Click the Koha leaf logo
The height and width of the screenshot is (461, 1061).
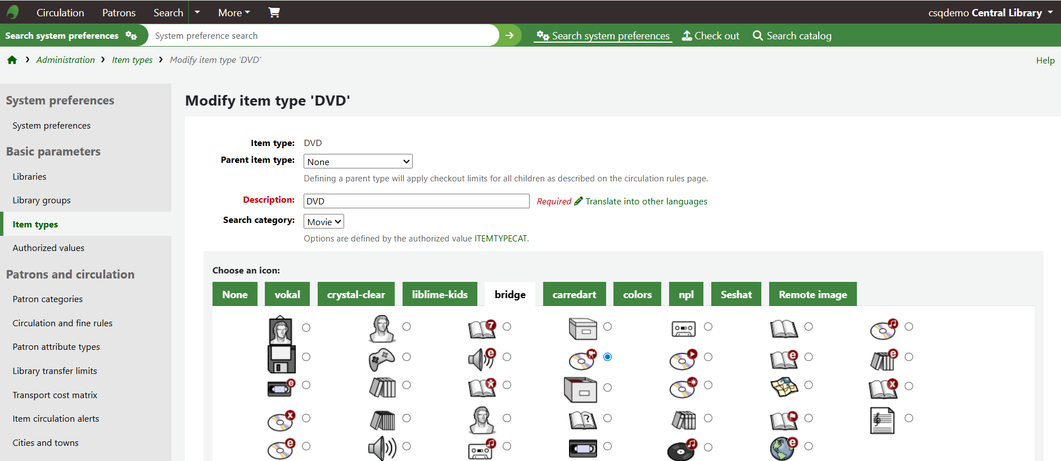pyautogui.click(x=13, y=12)
